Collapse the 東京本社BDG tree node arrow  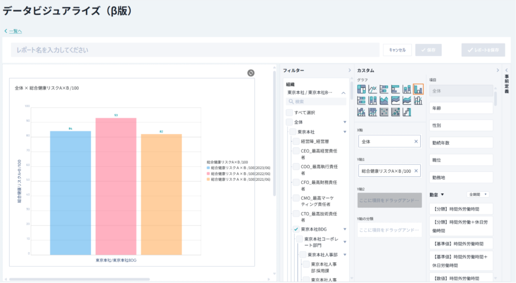[345, 229]
